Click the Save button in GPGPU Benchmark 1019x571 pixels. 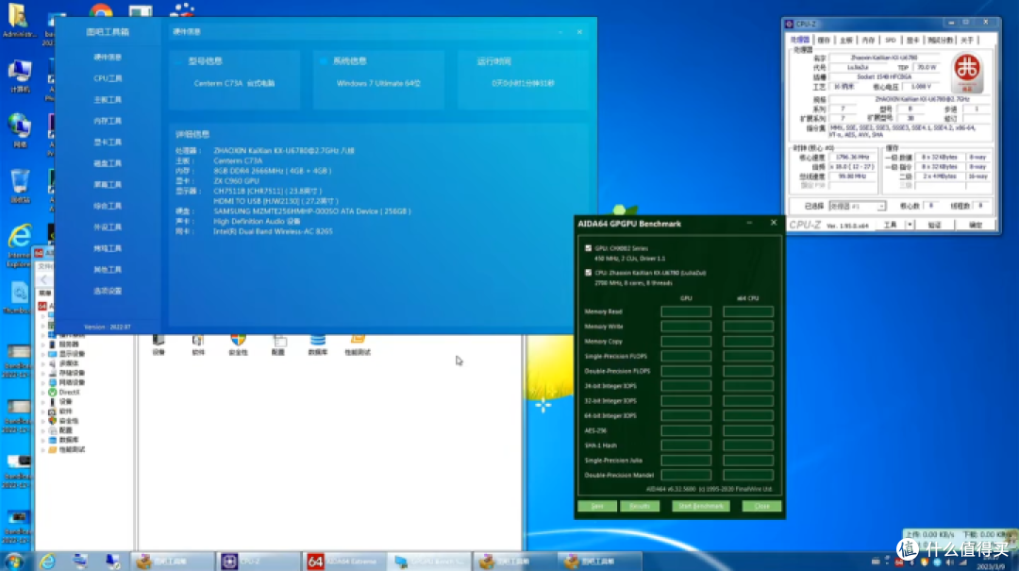596,506
